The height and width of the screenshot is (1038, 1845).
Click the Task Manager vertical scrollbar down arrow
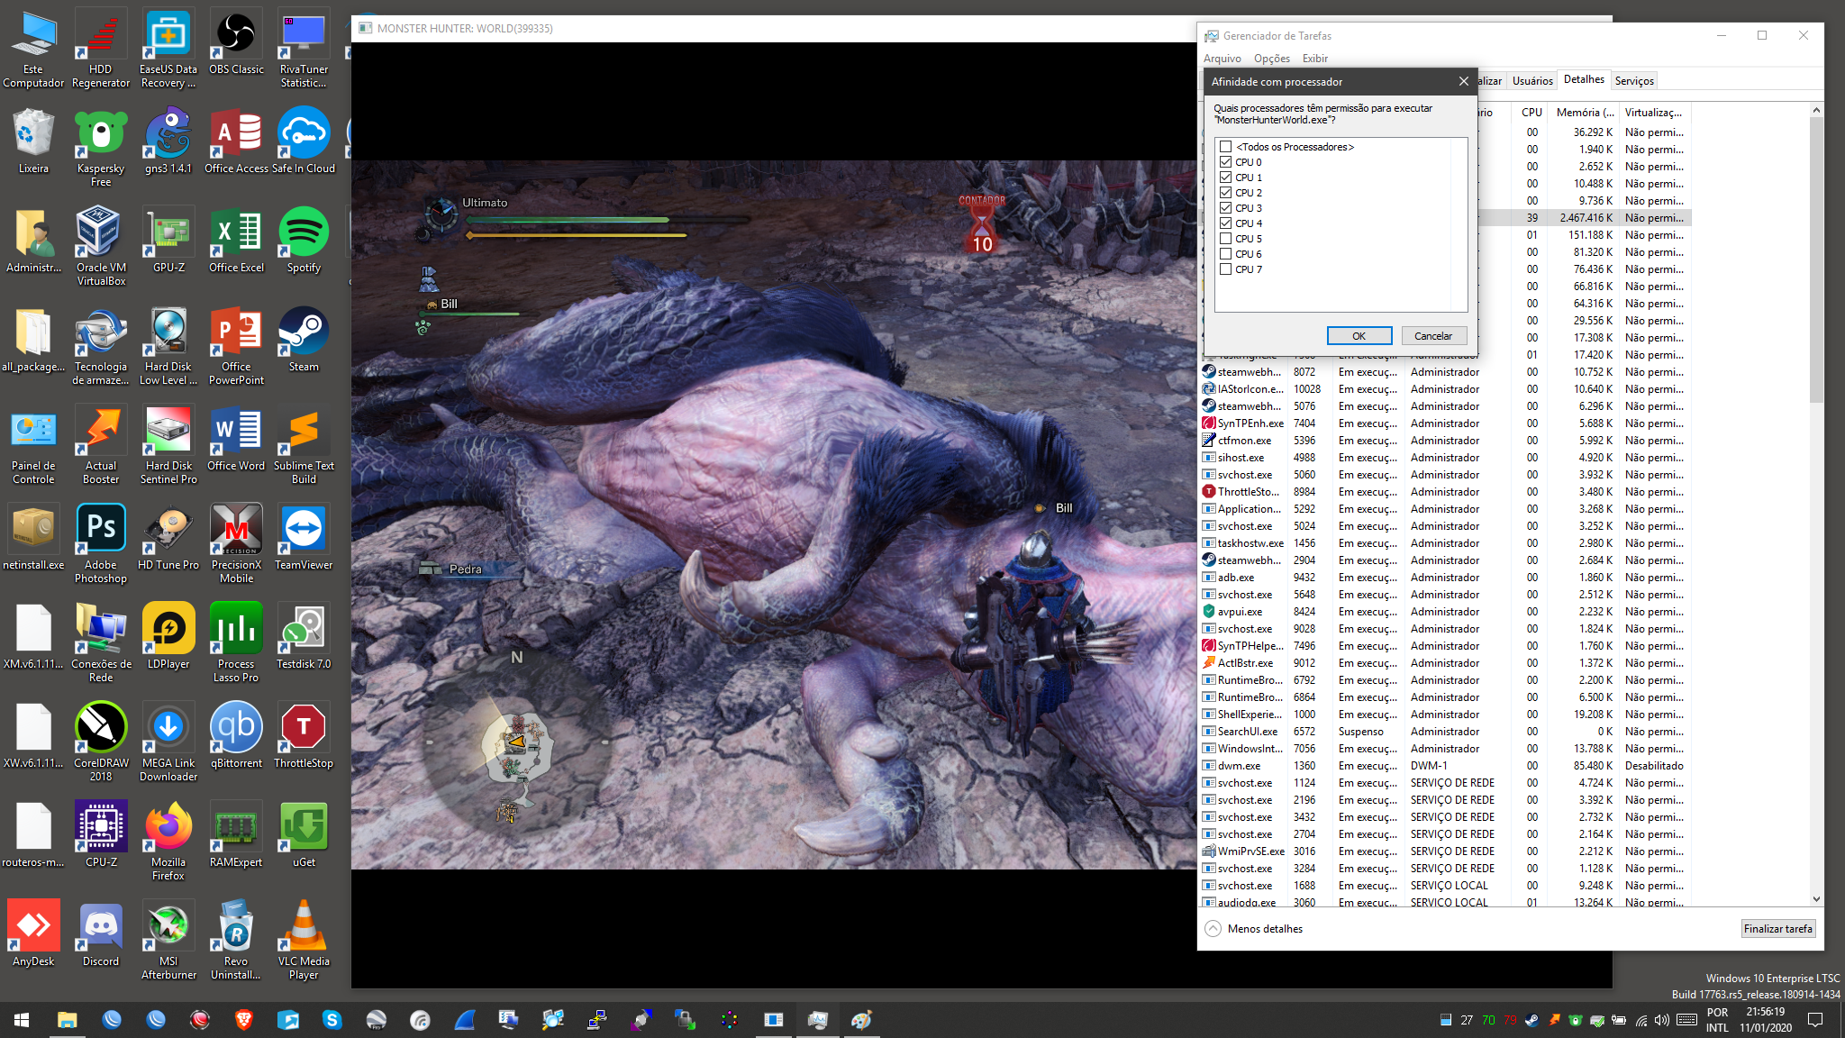(1816, 898)
